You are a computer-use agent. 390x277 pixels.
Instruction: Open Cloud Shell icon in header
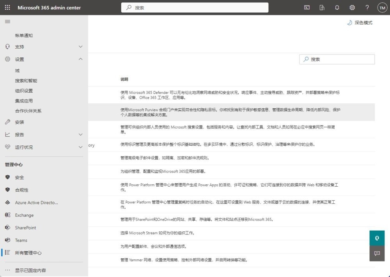(307, 7)
